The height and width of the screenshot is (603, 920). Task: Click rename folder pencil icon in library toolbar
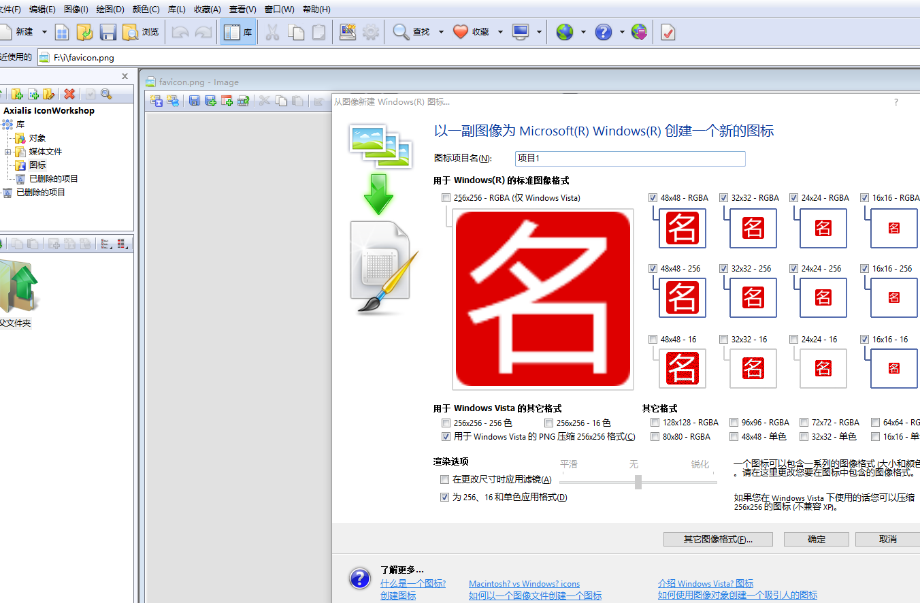pyautogui.click(x=48, y=94)
